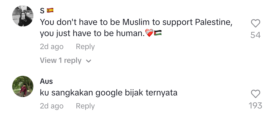The width and height of the screenshot is (271, 114).
Task: Click the chevron next to View 1 reply
Action: click(89, 61)
